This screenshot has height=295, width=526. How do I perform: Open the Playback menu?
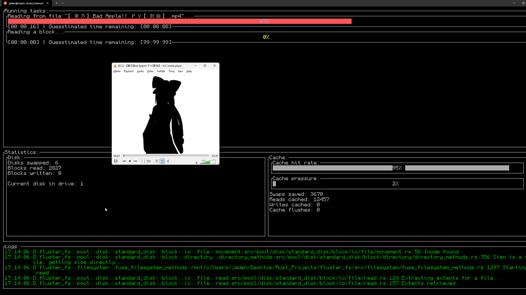[x=128, y=71]
